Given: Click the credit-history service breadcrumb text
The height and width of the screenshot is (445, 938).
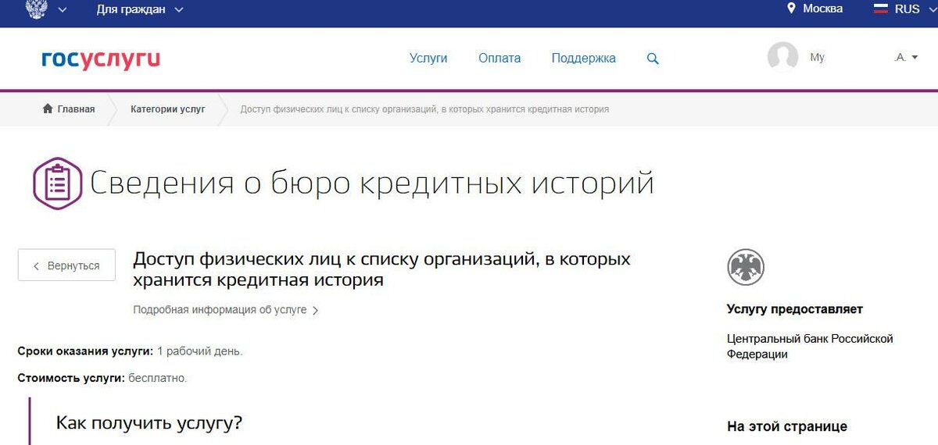Looking at the screenshot, I should click(424, 109).
